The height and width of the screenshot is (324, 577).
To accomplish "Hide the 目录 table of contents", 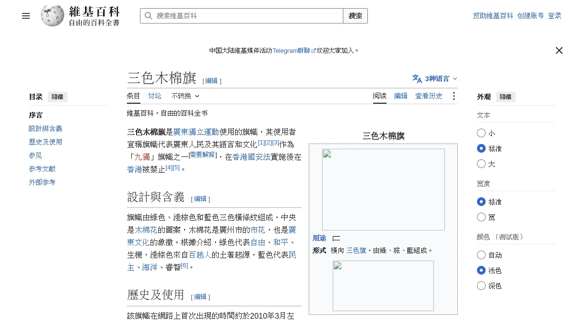I will 57,97.
